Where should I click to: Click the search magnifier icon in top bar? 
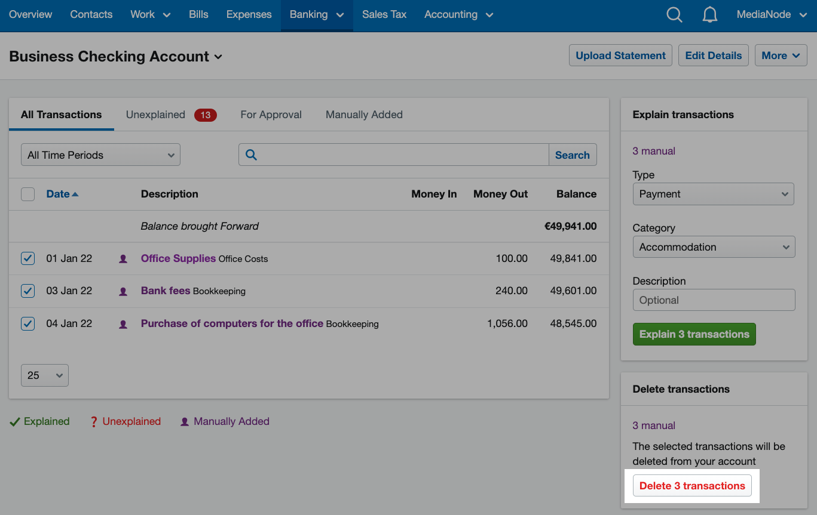click(x=674, y=15)
